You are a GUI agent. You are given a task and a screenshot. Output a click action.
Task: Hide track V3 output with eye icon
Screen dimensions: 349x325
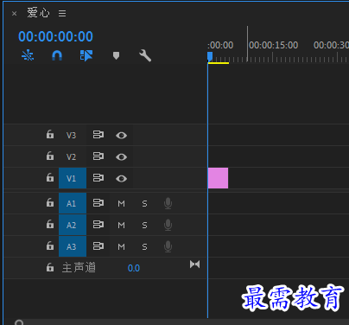(121, 135)
